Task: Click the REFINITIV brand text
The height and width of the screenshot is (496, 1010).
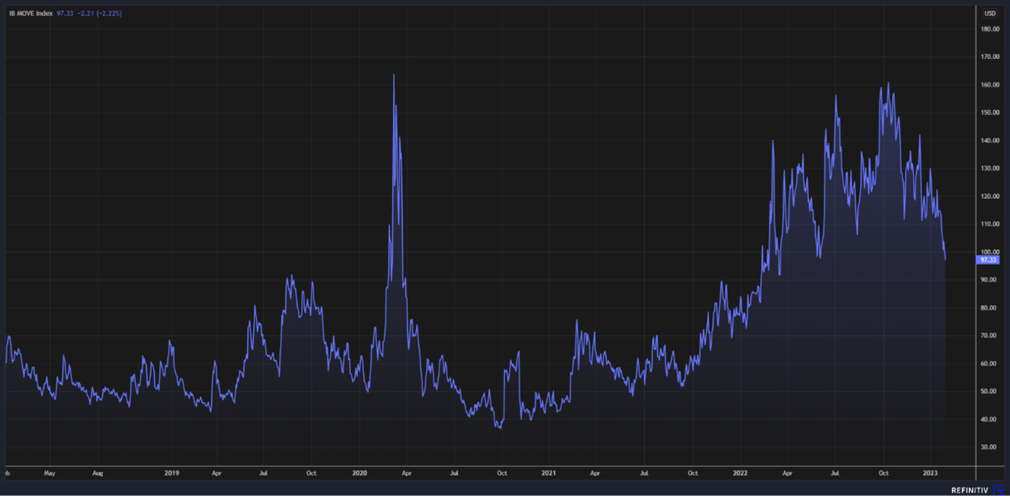Action: [970, 491]
